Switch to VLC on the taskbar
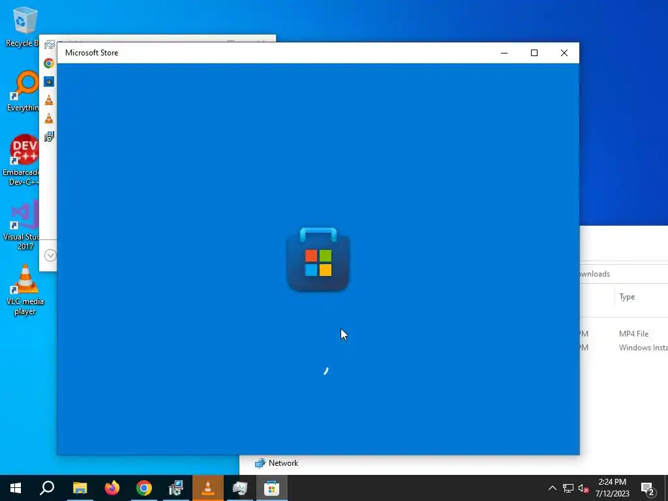The width and height of the screenshot is (668, 501). (x=208, y=488)
